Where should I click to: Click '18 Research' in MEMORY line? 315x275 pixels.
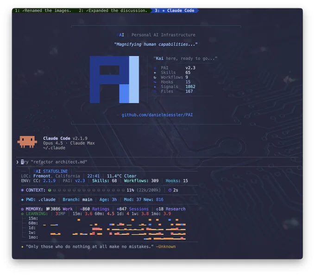[171, 209]
